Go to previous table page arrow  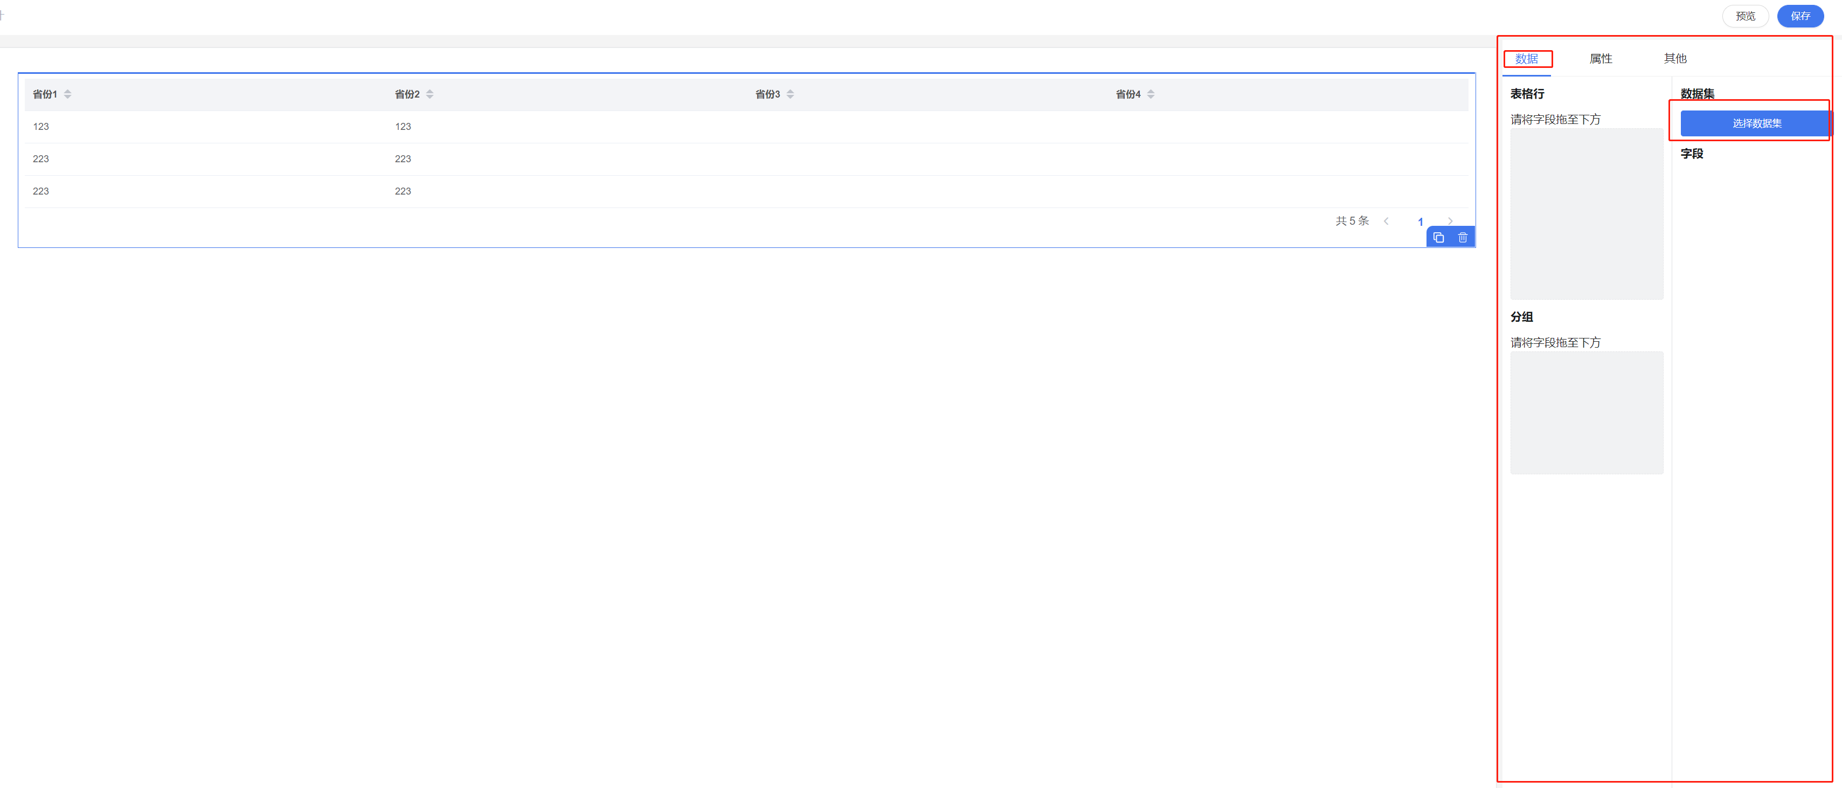coord(1386,221)
